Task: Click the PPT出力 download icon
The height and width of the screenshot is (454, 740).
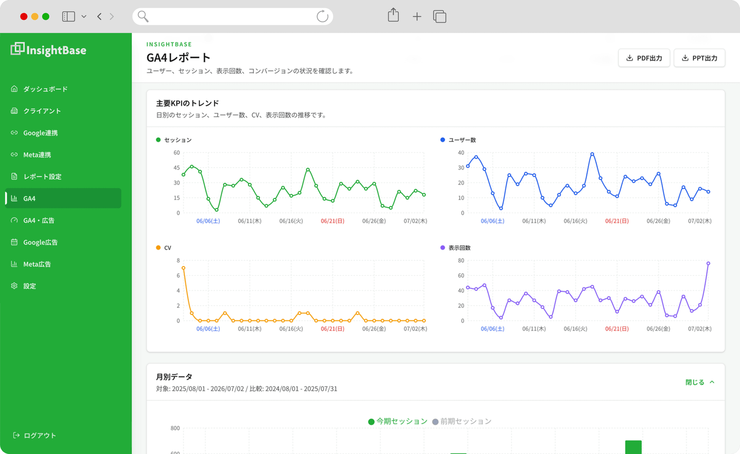Action: (x=685, y=58)
